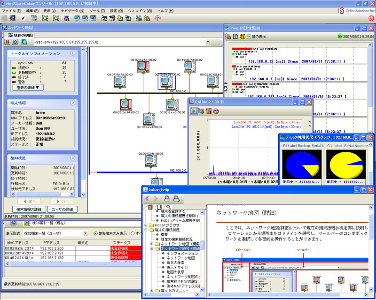Click refresh icon in detected terminal list panel
This screenshot has width=376, height=300.
(14, 223)
